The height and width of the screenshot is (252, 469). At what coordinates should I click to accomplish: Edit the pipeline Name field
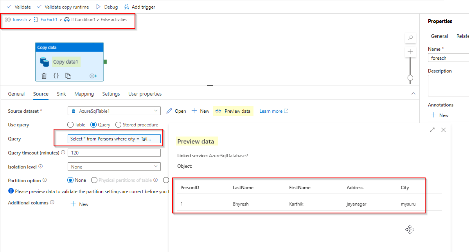[x=448, y=58]
